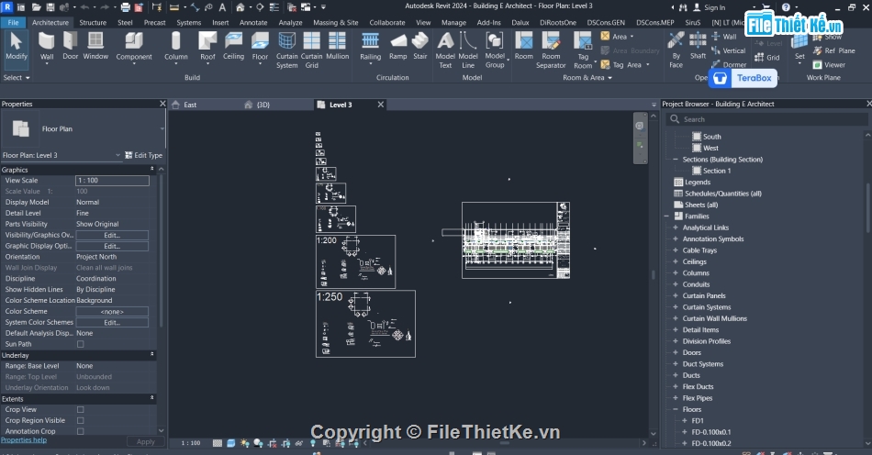This screenshot has width=872, height=455.
Task: Expand the FD1 floor type
Action: tap(685, 421)
